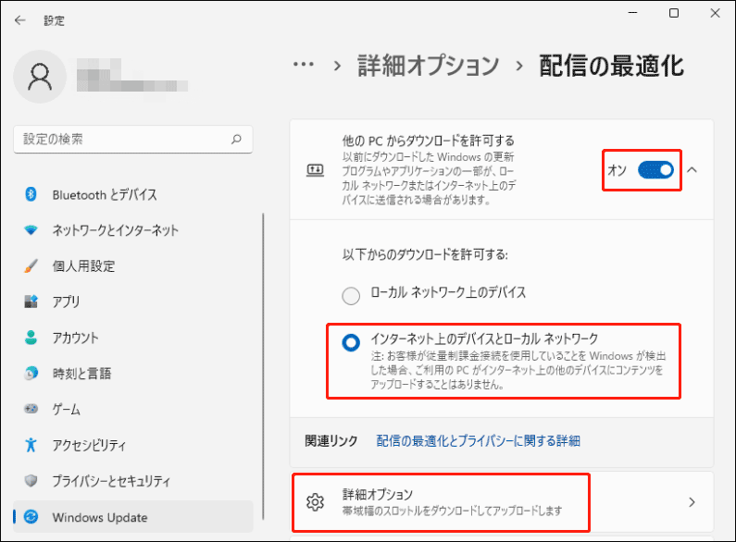Click the Bluetooth icon in the sidebar

tap(31, 194)
